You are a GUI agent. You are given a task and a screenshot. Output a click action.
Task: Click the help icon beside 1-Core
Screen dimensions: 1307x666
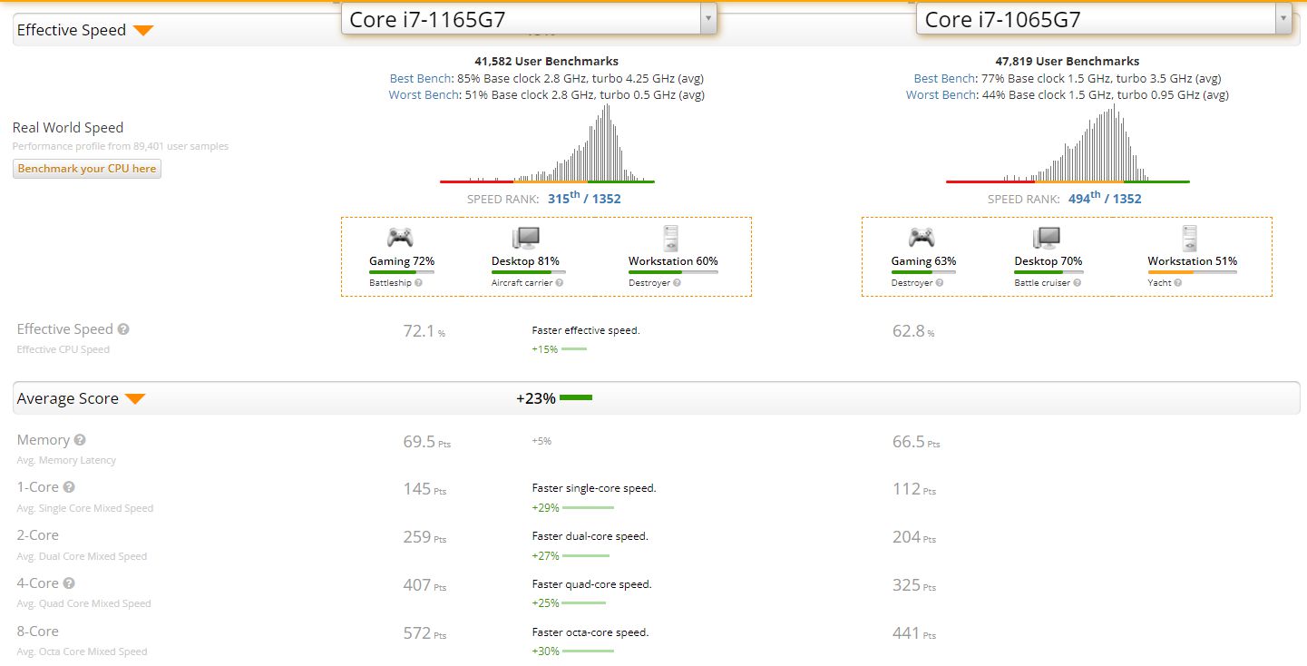[x=69, y=487]
